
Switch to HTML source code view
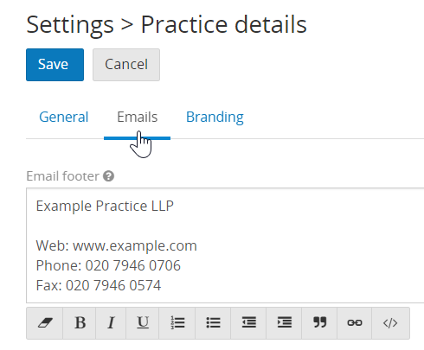click(390, 323)
